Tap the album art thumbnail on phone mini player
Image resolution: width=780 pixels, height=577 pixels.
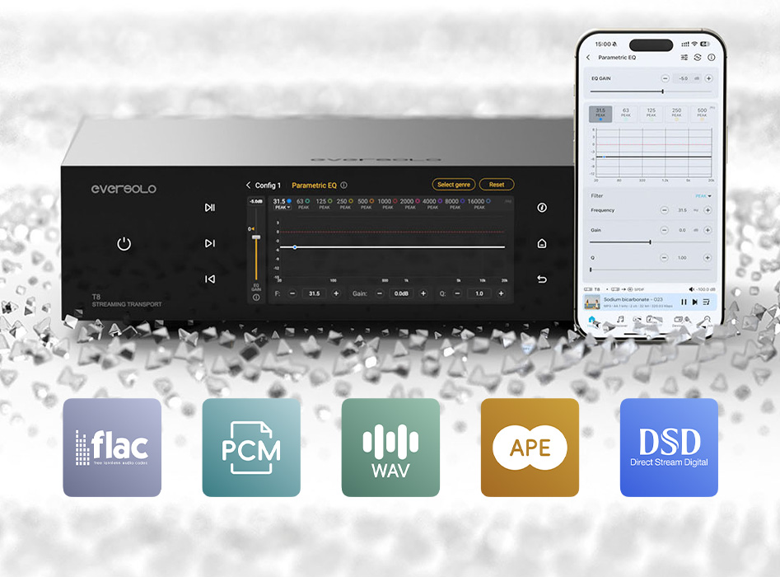[592, 303]
